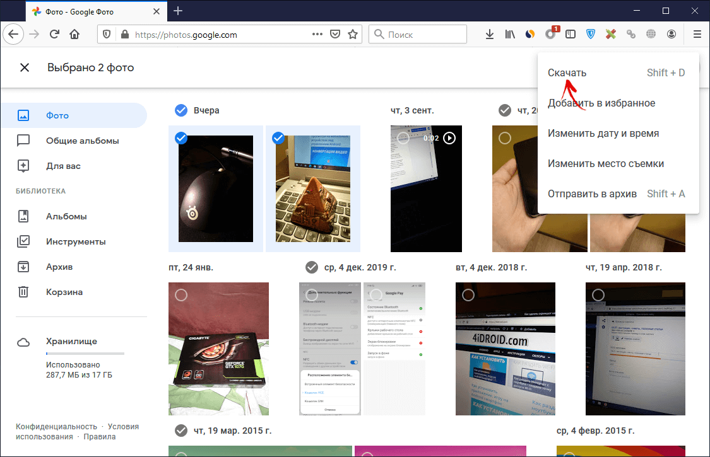Choose Скачать from the context menu
Image resolution: width=710 pixels, height=457 pixels.
click(x=567, y=72)
